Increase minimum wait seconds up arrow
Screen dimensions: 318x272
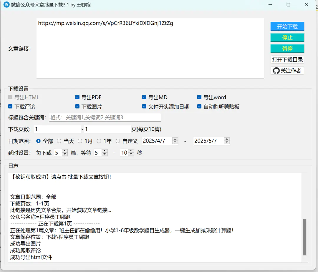105,151
